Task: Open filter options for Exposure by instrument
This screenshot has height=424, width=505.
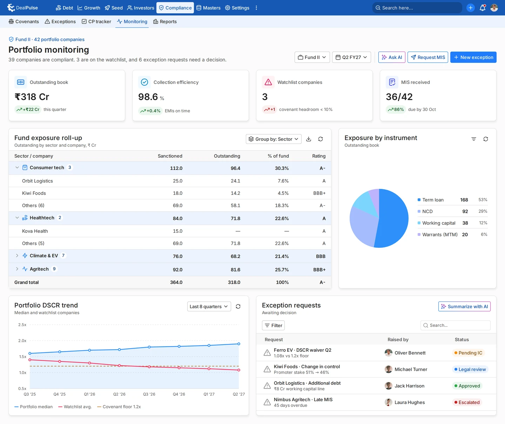Action: (x=474, y=139)
